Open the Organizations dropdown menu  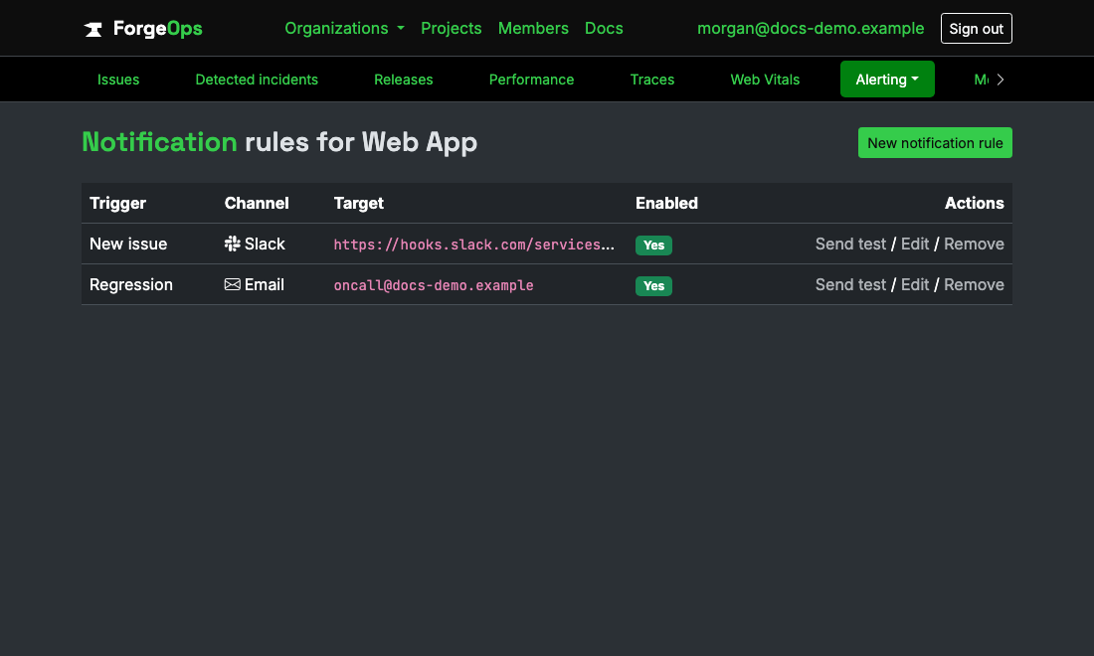[x=345, y=28]
